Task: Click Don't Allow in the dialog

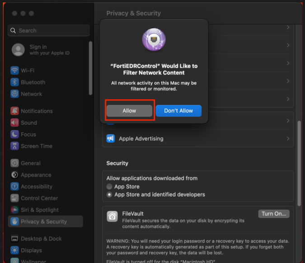Action: click(178, 111)
